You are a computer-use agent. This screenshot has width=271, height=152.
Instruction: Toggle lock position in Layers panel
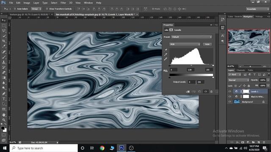coord(244,86)
